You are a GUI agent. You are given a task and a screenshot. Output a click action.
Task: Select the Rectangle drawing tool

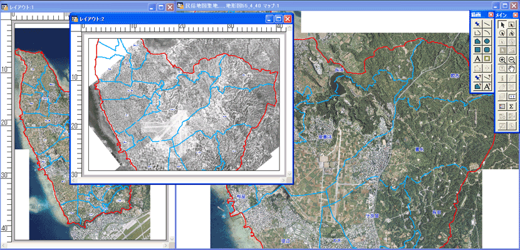(477, 49)
